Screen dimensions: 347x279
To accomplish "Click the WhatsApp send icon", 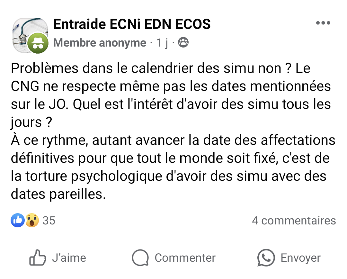I will pyautogui.click(x=266, y=258).
